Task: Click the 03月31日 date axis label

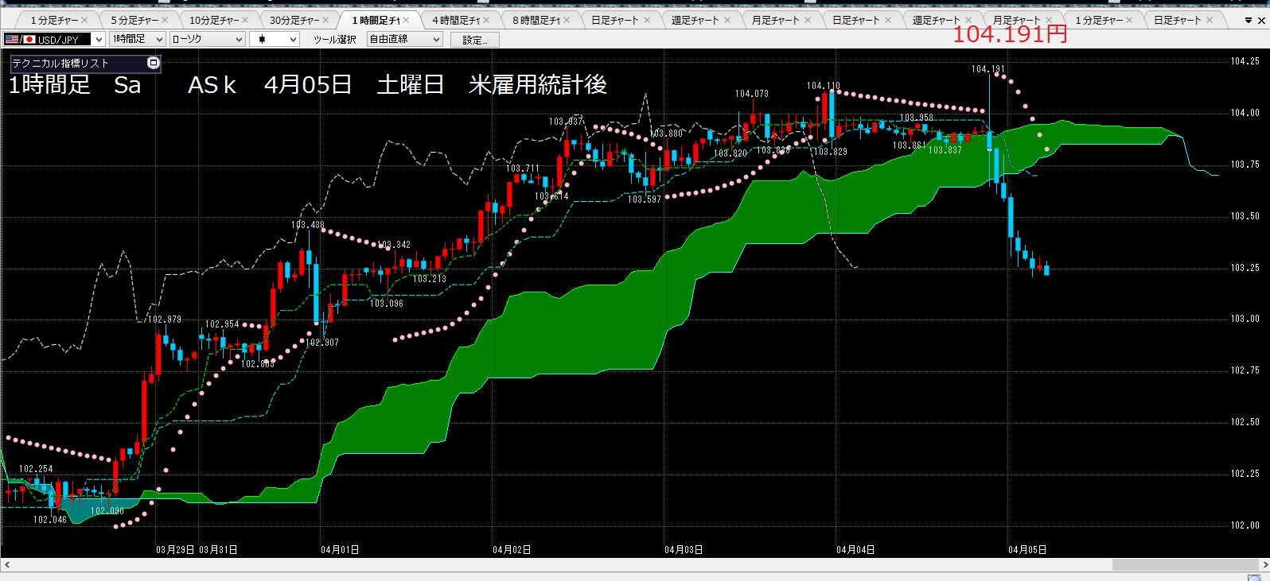Action: point(218,550)
